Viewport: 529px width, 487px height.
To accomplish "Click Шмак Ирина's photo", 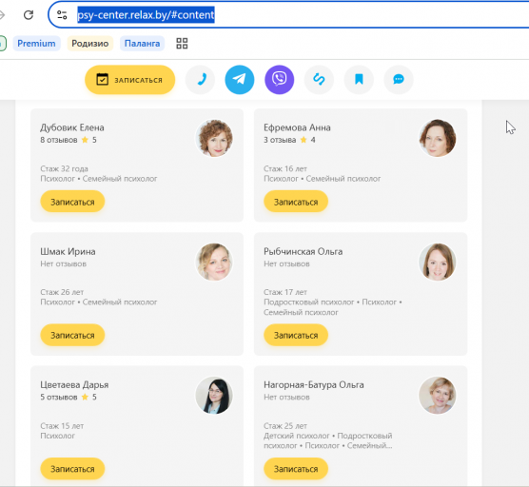I will click(214, 263).
